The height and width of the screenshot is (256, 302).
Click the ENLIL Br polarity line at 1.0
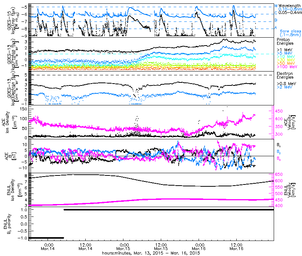(x=169, y=210)
